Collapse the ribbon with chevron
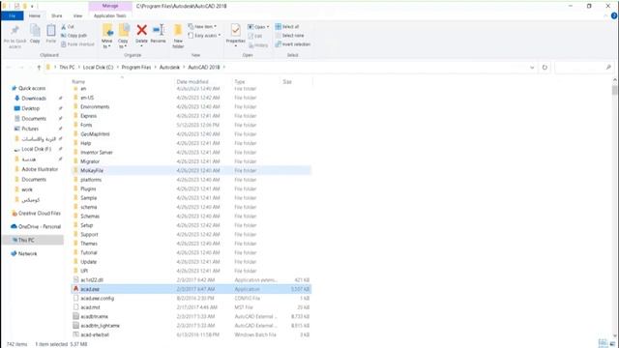 (x=605, y=15)
